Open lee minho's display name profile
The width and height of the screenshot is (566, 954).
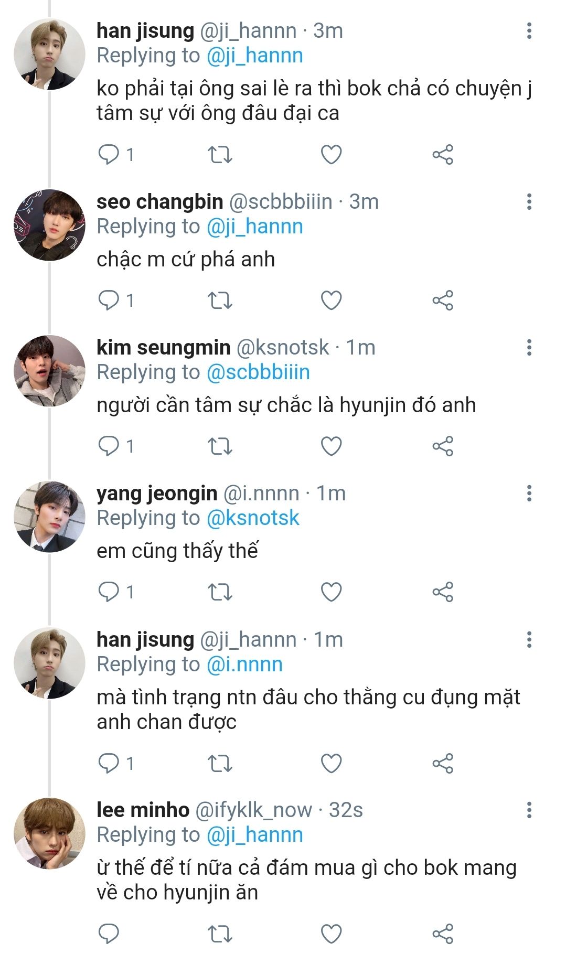(x=143, y=810)
